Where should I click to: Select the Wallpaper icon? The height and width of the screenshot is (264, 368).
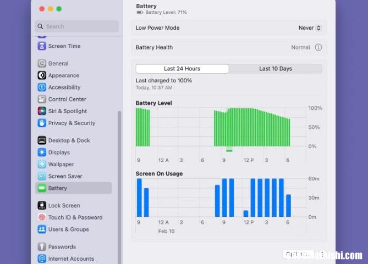42,164
